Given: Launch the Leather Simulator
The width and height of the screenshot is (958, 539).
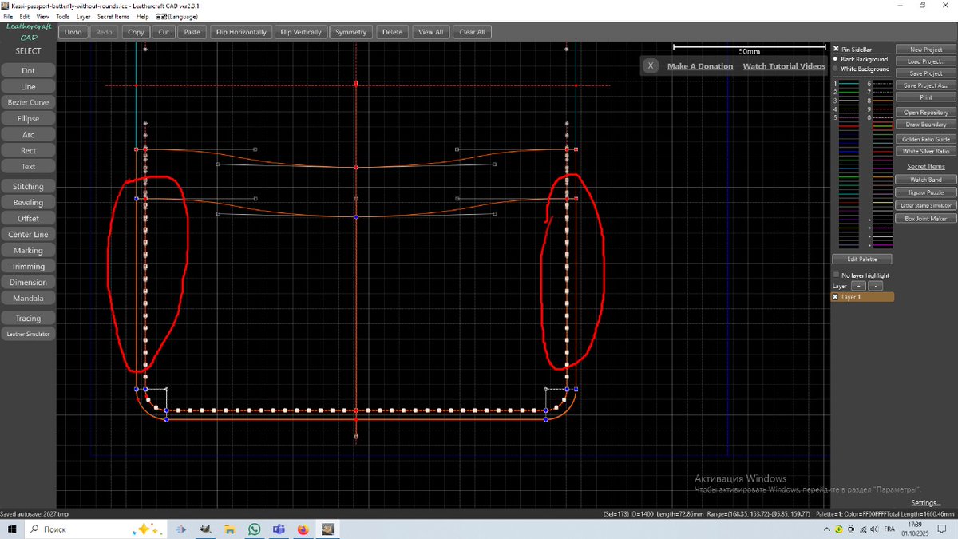Looking at the screenshot, I should [28, 334].
